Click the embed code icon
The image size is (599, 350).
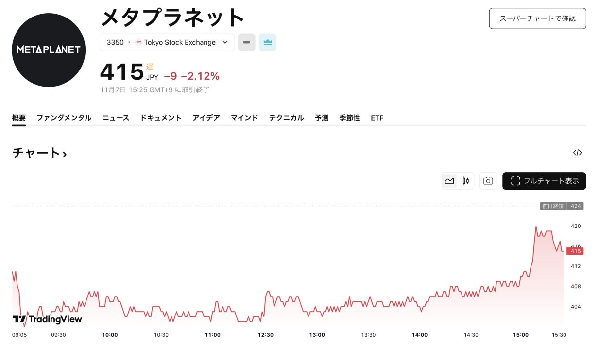pos(577,153)
